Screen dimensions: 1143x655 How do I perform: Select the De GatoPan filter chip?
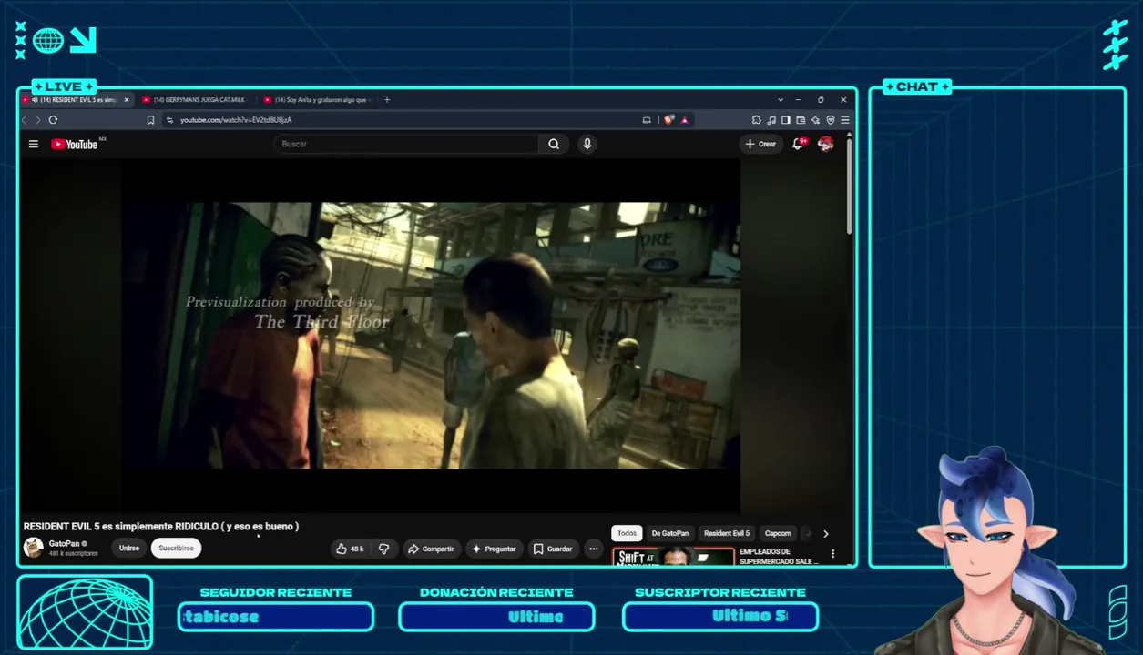point(669,534)
